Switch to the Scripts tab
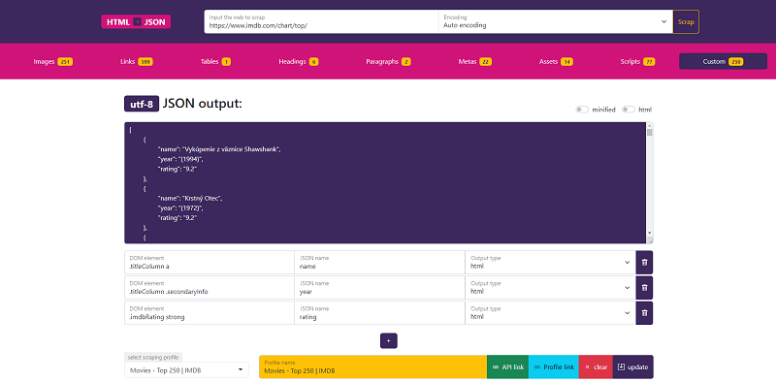The width and height of the screenshot is (776, 382). pyautogui.click(x=637, y=62)
